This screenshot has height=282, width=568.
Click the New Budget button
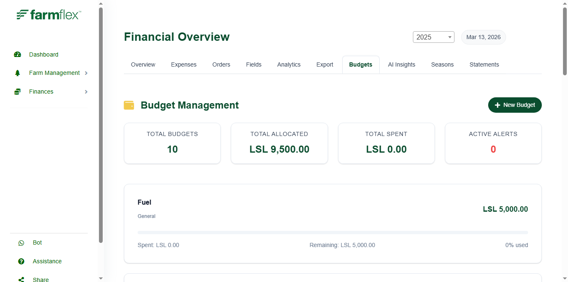[x=515, y=105]
